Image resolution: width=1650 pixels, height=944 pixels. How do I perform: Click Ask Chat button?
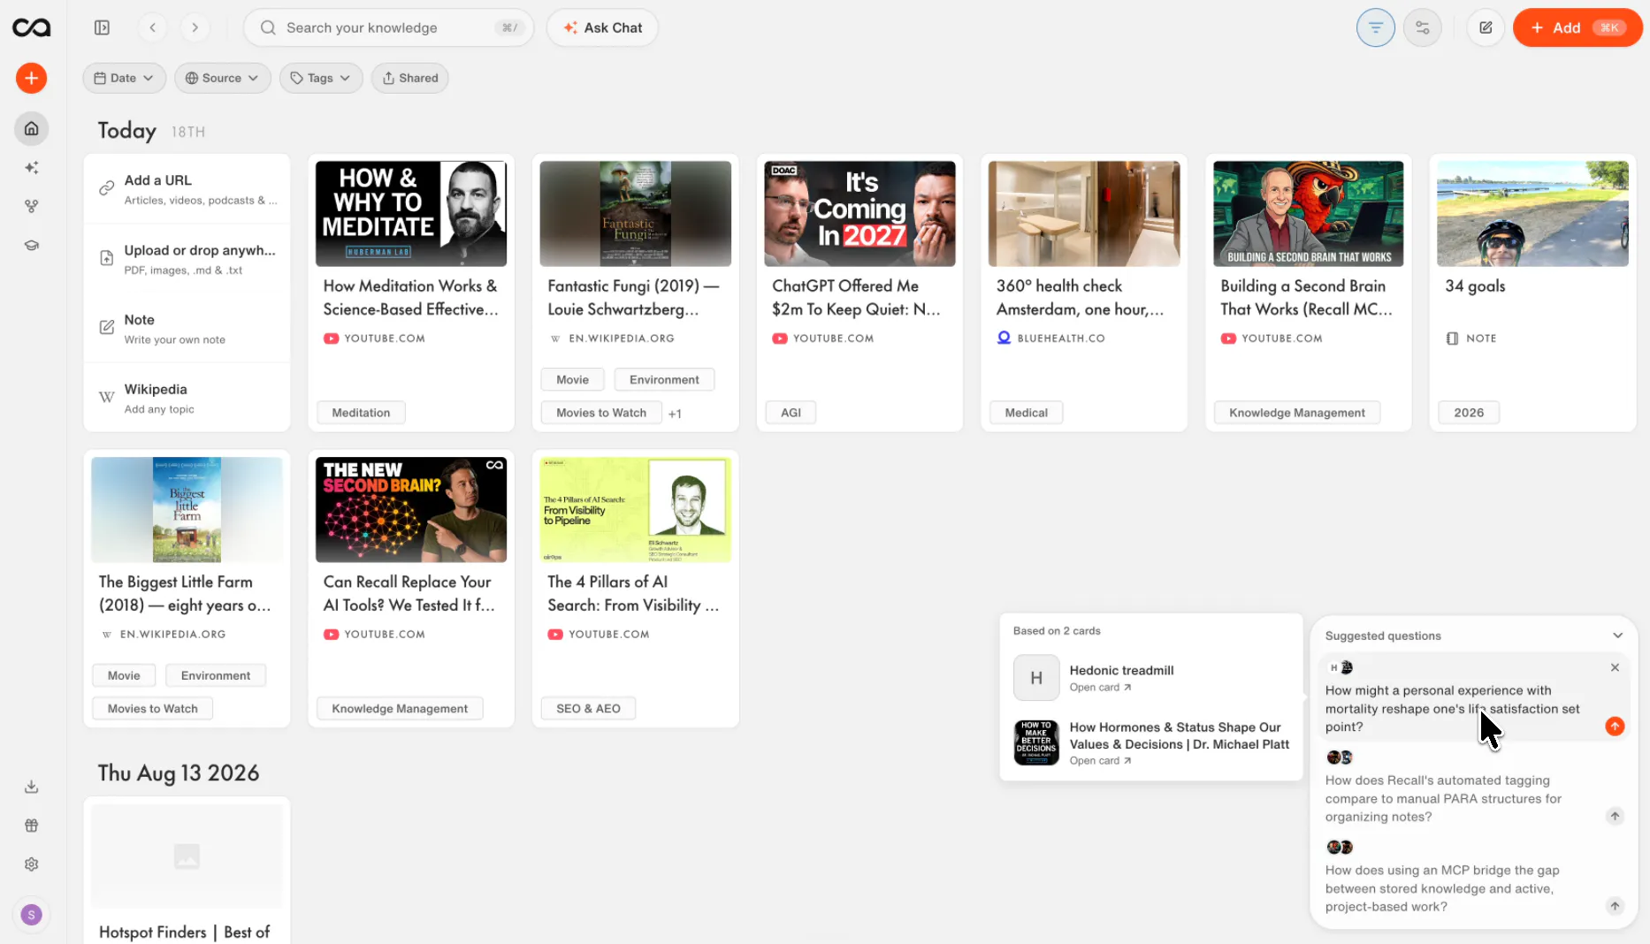603,27
